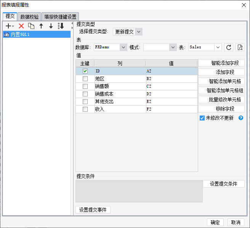Check the primary key box for 销售额
The image size is (250, 228).
pos(85,86)
